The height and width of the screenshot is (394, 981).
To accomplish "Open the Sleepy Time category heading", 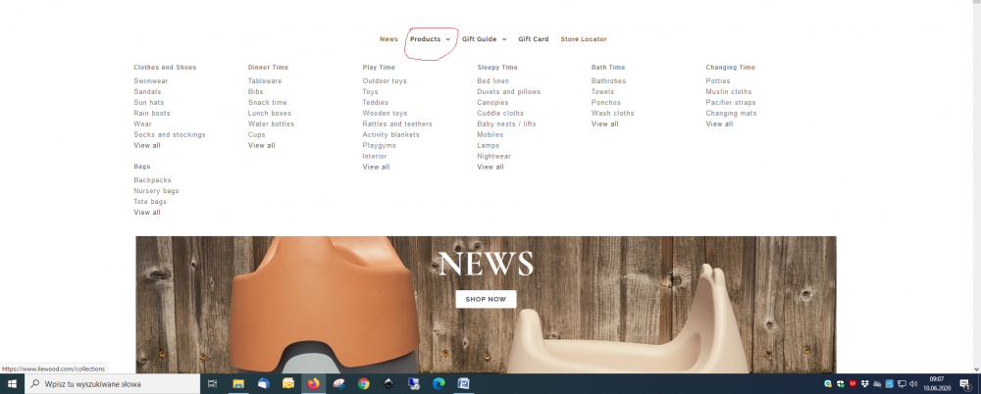I will (497, 67).
